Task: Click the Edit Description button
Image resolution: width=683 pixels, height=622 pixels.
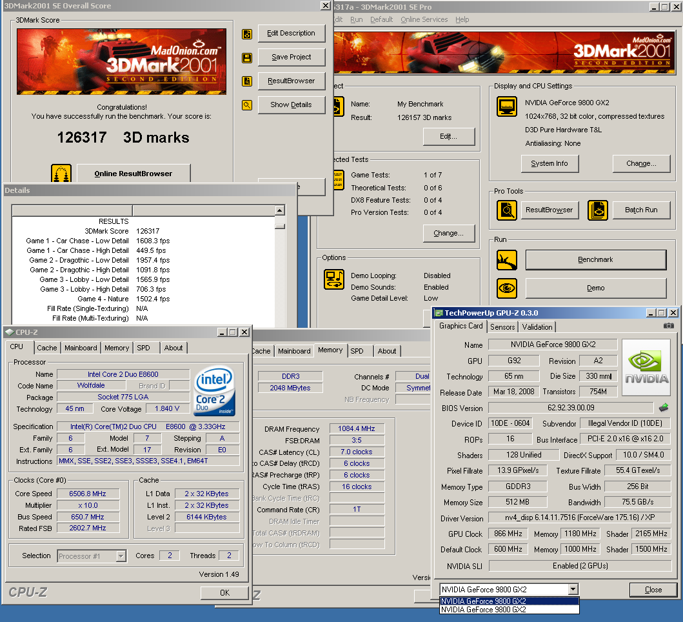Action: click(291, 34)
